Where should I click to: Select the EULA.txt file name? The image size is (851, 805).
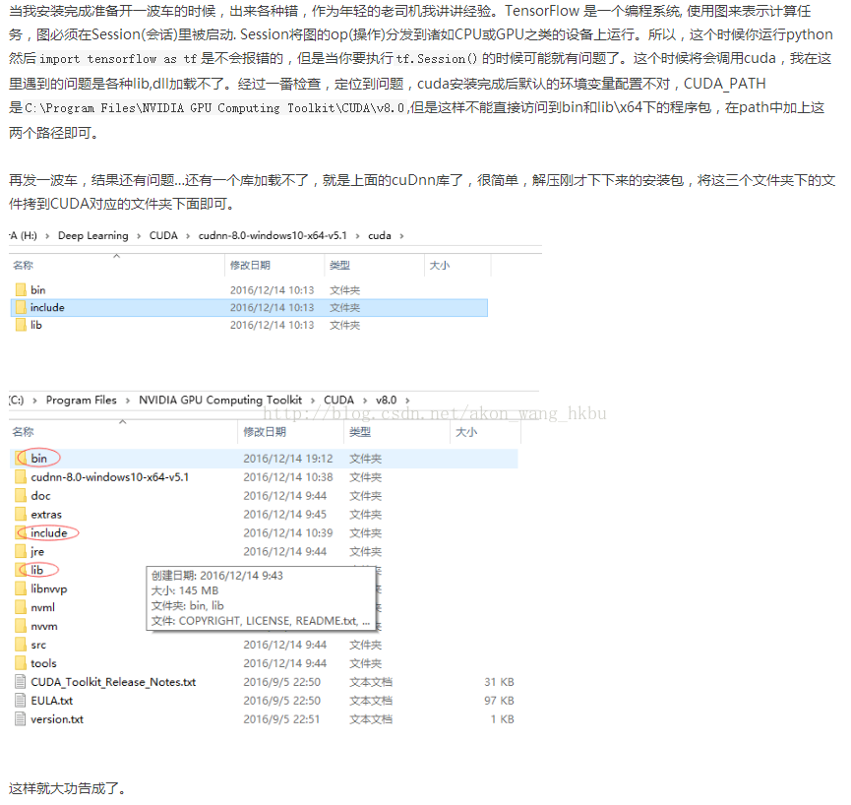[x=51, y=701]
